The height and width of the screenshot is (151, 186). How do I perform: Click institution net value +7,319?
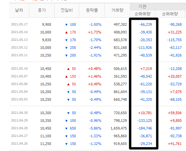146,69
